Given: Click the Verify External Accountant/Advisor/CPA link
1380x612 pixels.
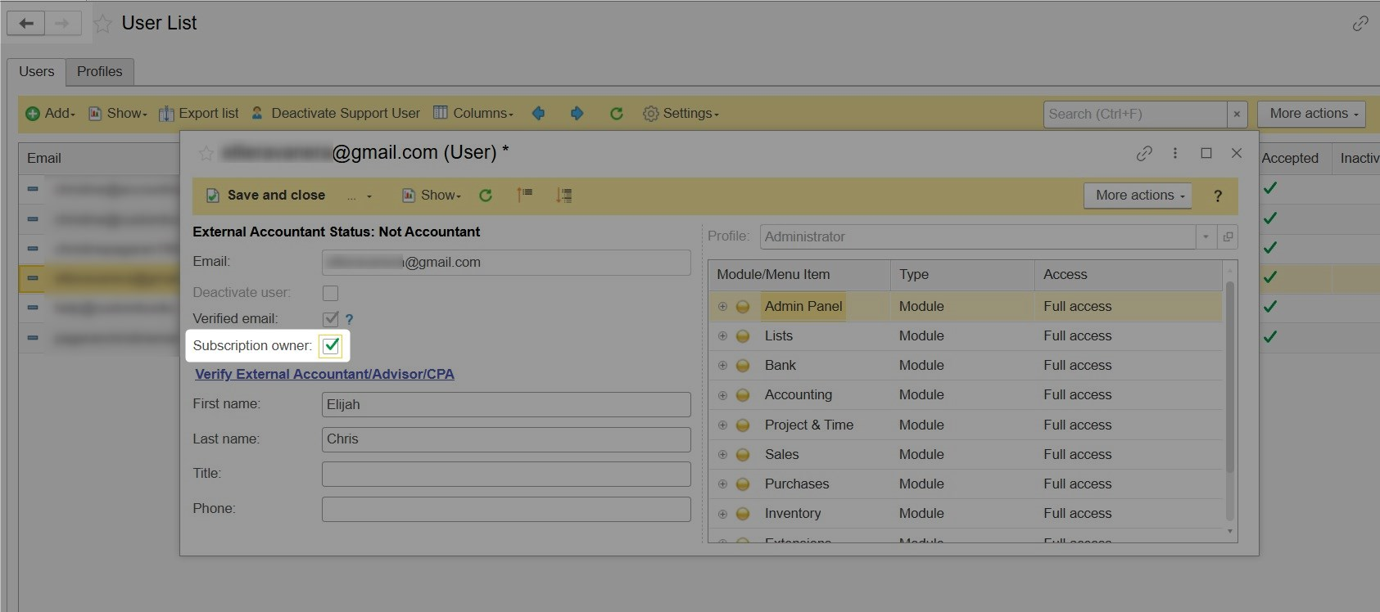Looking at the screenshot, I should tap(324, 375).
